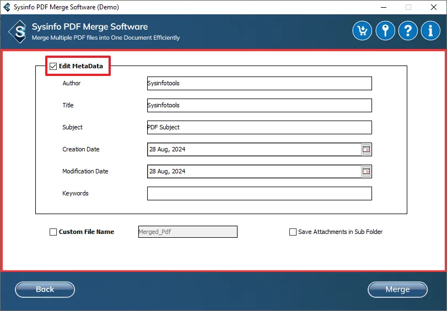This screenshot has height=311, width=447.
Task: Enable the Custom File Name checkbox
Action: tap(53, 232)
